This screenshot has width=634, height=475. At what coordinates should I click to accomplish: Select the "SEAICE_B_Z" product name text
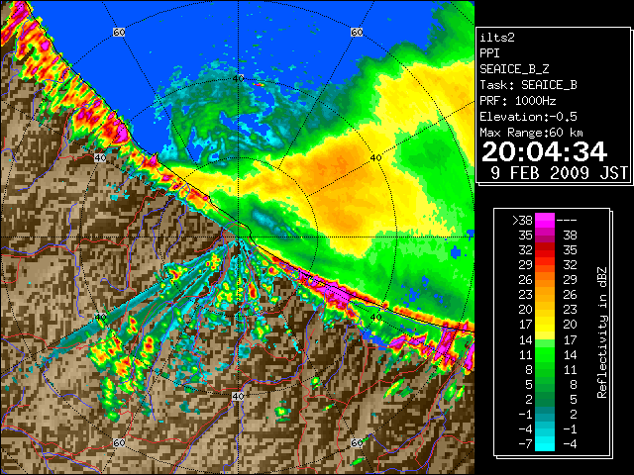tap(514, 69)
